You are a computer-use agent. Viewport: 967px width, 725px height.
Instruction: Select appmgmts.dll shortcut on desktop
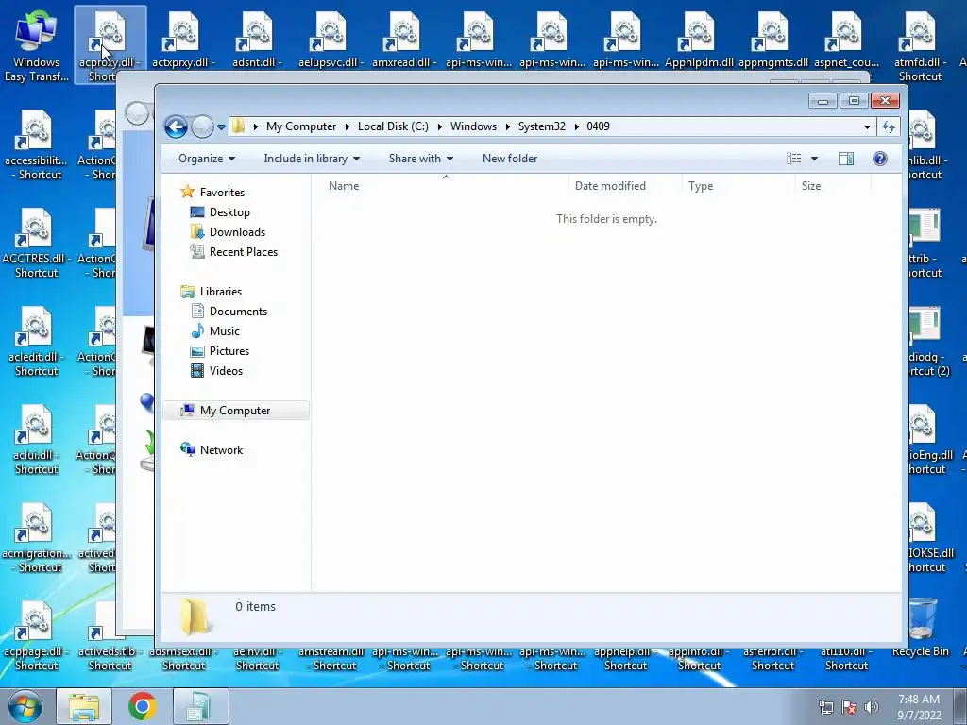772,40
